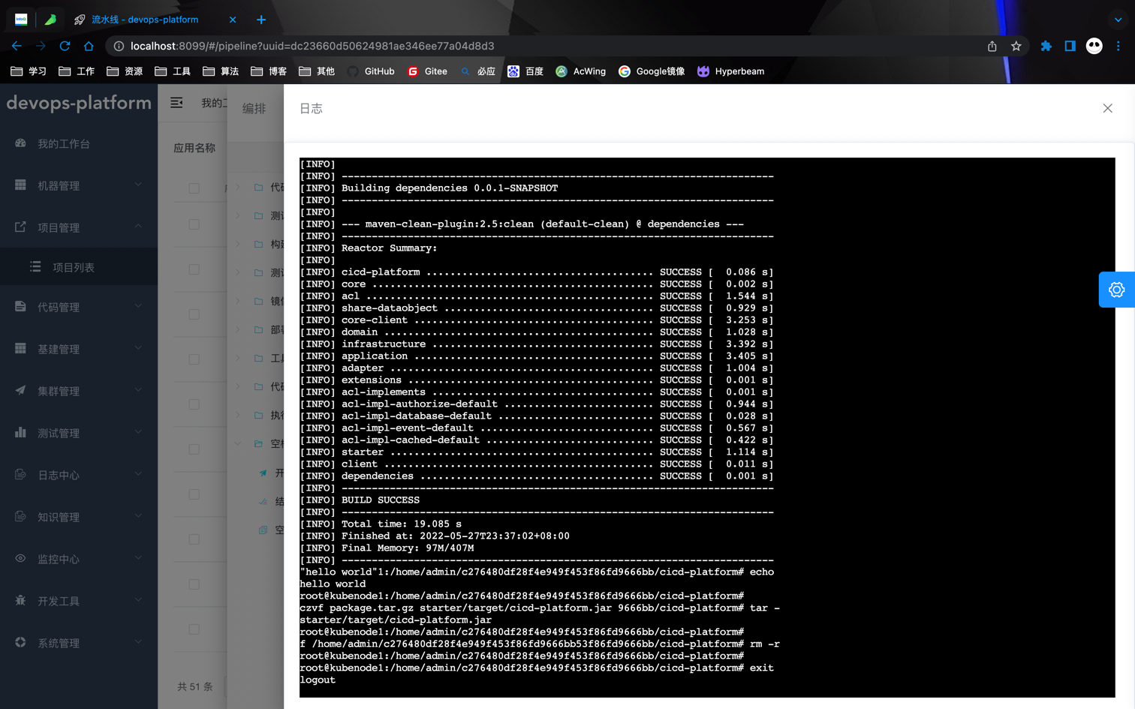Open the Google镜像 bookmark
The height and width of the screenshot is (709, 1135).
point(652,71)
